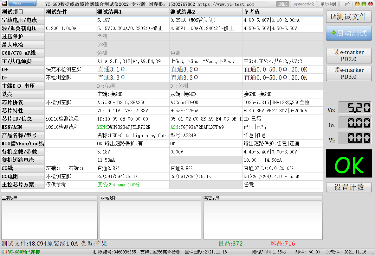Switch to the 测试 tab
Image resolution: width=375 pixels, height=256 pixels.
point(282,4)
